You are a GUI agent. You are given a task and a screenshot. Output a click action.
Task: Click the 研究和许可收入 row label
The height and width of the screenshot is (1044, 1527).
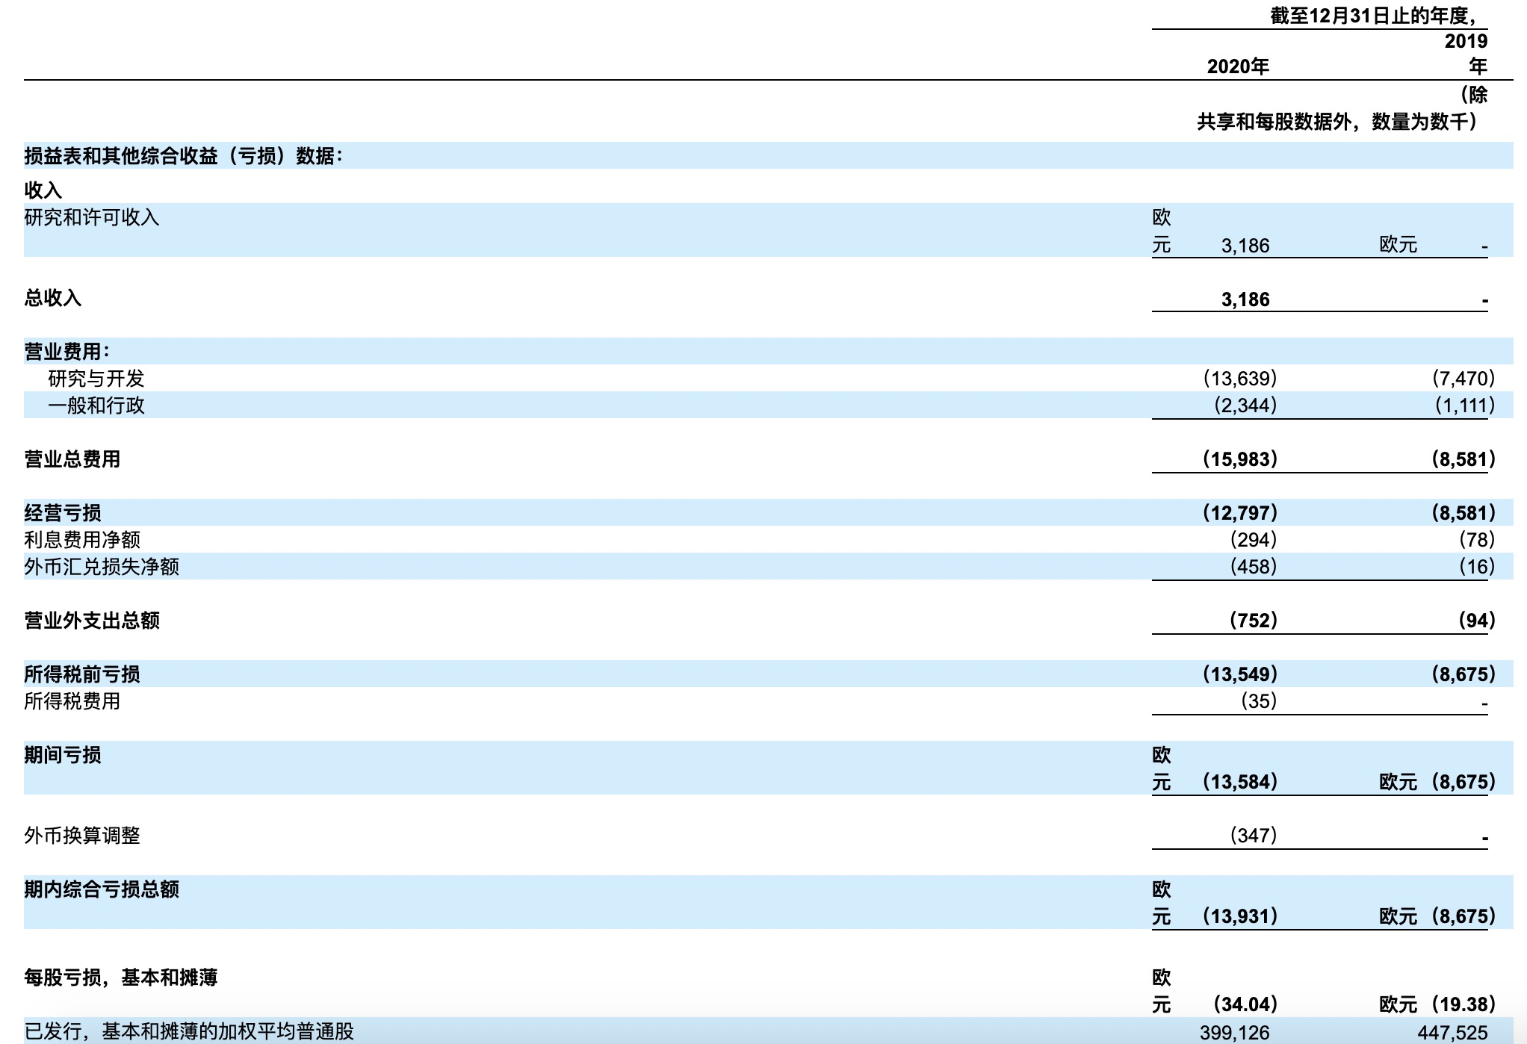click(92, 217)
